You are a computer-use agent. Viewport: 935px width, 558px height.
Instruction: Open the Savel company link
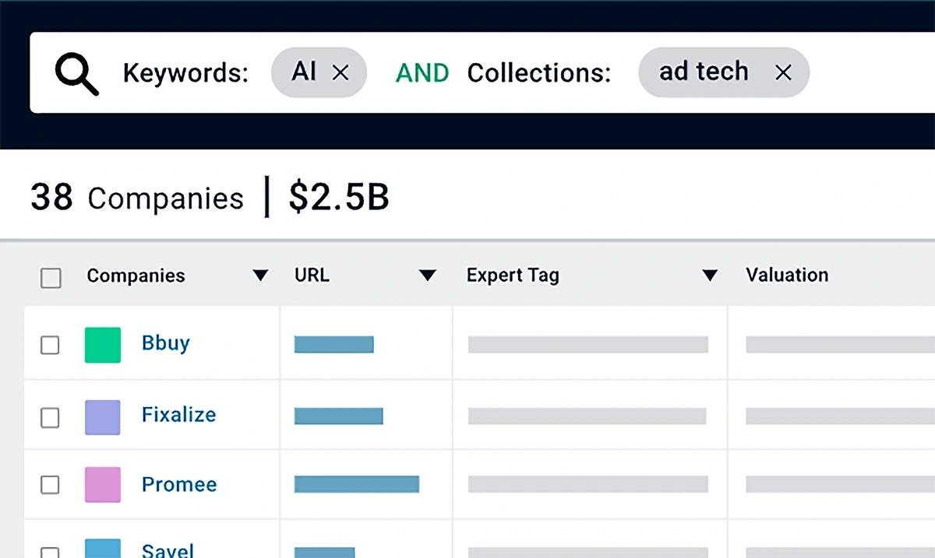pos(168,549)
